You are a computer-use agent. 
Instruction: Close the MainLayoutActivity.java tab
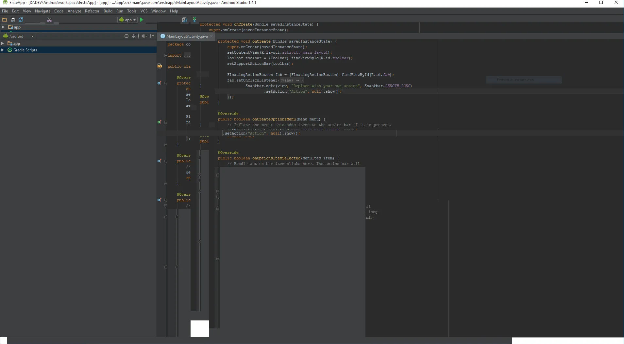pyautogui.click(x=211, y=36)
